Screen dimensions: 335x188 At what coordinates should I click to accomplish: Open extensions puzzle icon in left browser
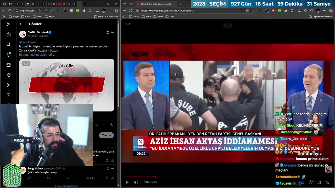(x=90, y=10)
